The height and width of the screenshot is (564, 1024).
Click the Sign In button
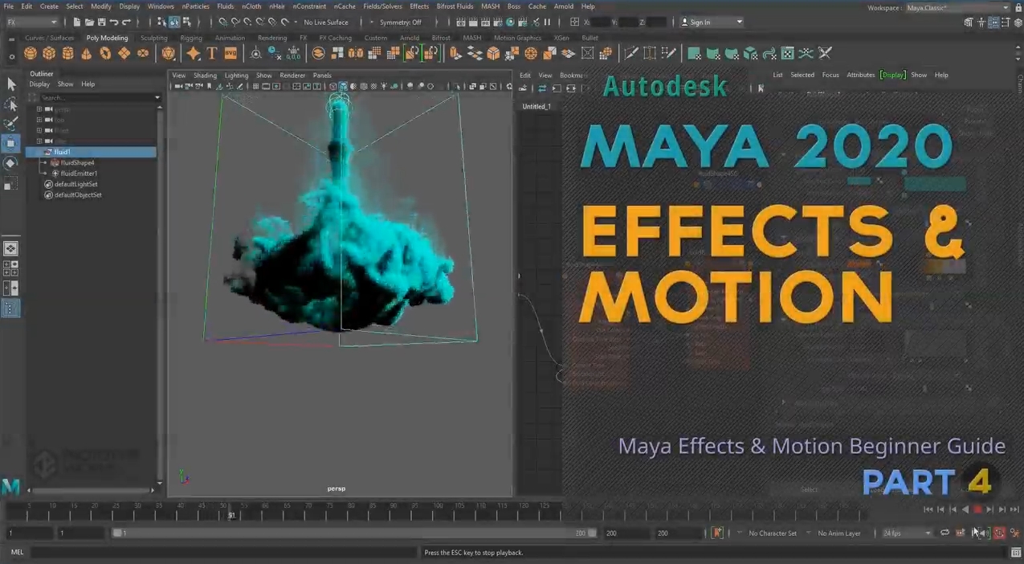pyautogui.click(x=712, y=22)
